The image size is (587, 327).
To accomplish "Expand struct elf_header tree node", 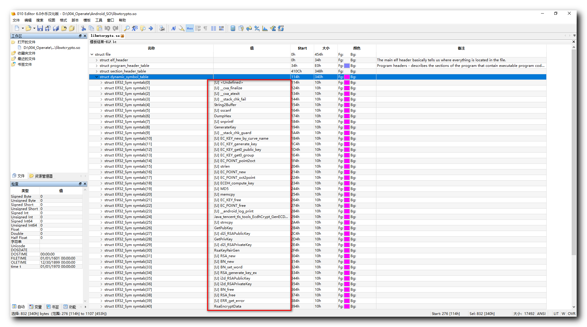I will pos(96,60).
